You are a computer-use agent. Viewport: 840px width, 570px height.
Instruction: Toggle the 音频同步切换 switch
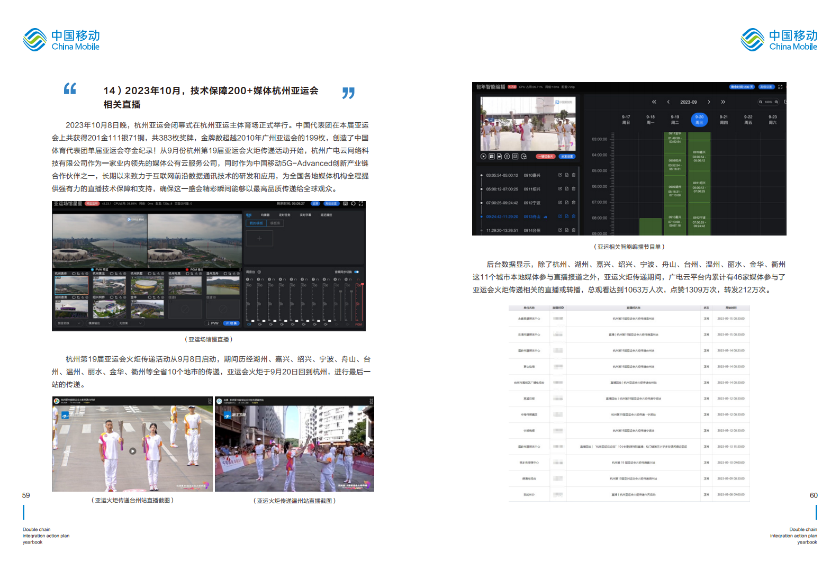click(x=357, y=272)
